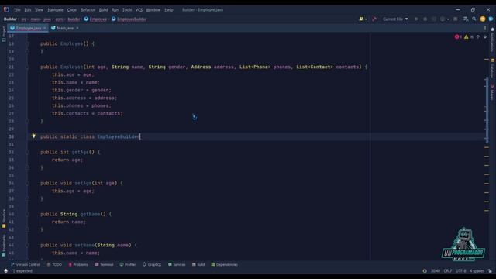Click the Stop square icon in toolbar
496x279 pixels.
(456, 19)
